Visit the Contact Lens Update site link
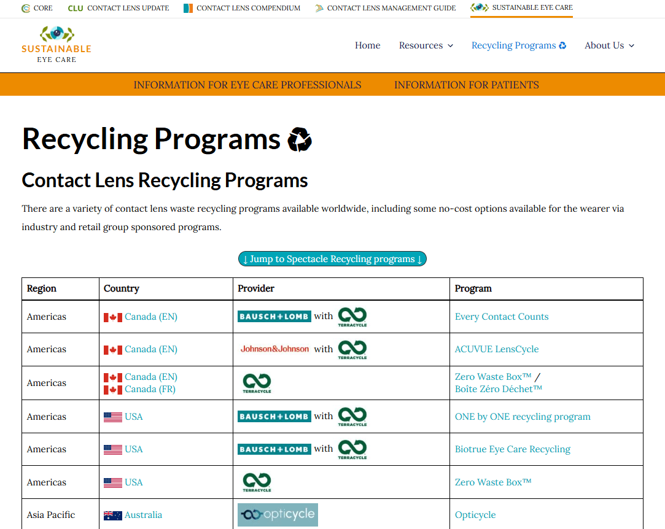Viewport: 665px width, 529px height. 119,9
